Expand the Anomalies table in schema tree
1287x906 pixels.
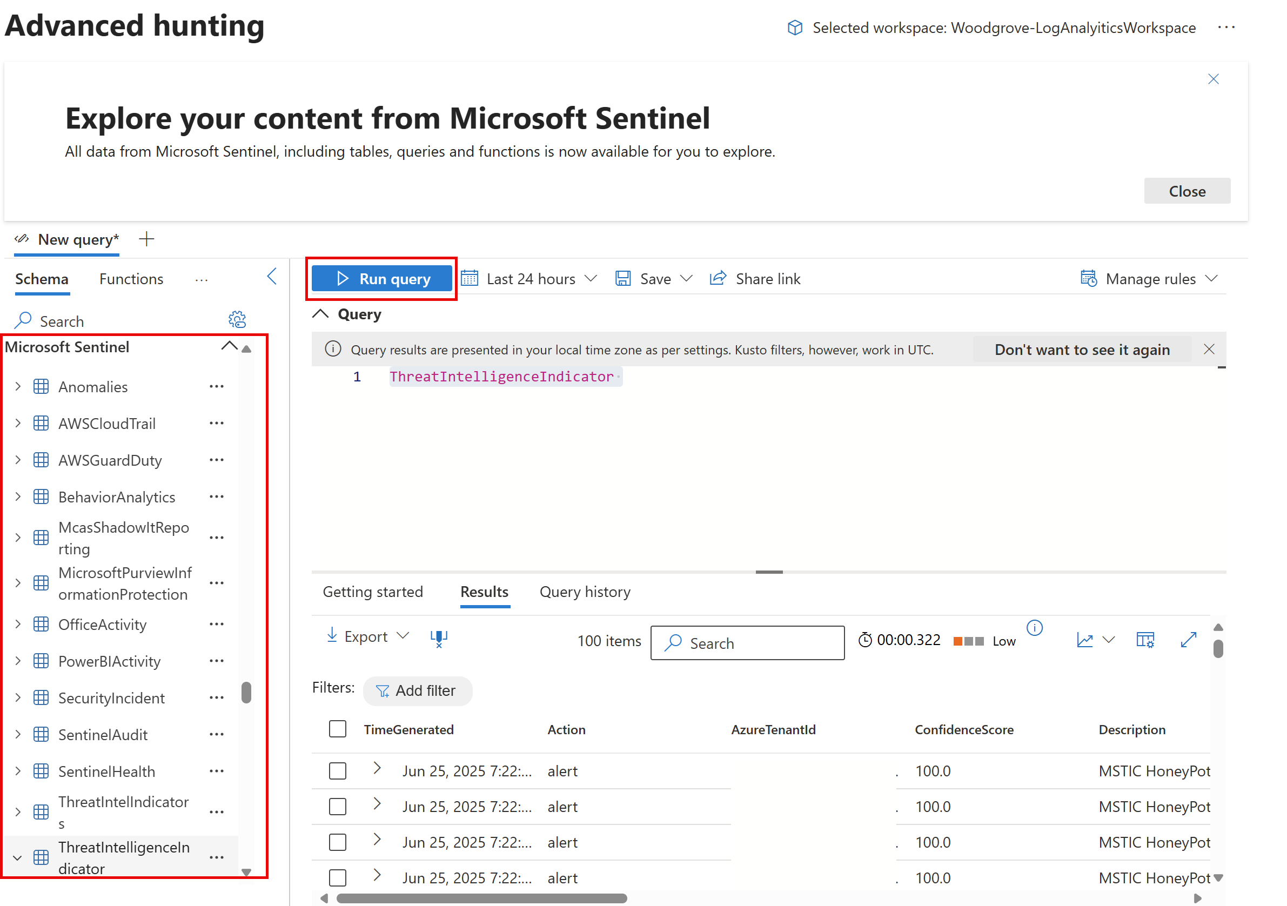[18, 386]
